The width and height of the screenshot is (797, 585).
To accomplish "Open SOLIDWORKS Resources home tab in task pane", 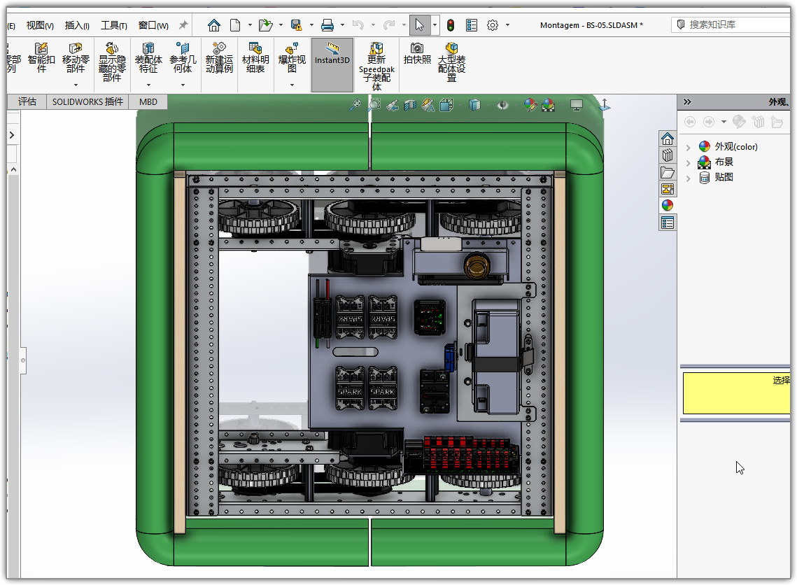I will [668, 139].
